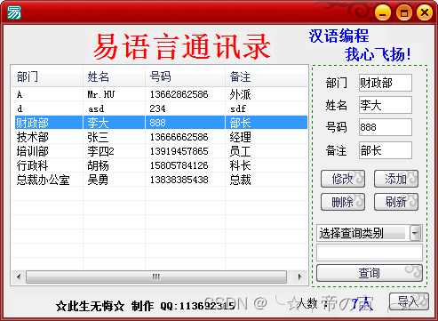
Task: Click the 号码 input field containing 888
Action: coord(386,127)
